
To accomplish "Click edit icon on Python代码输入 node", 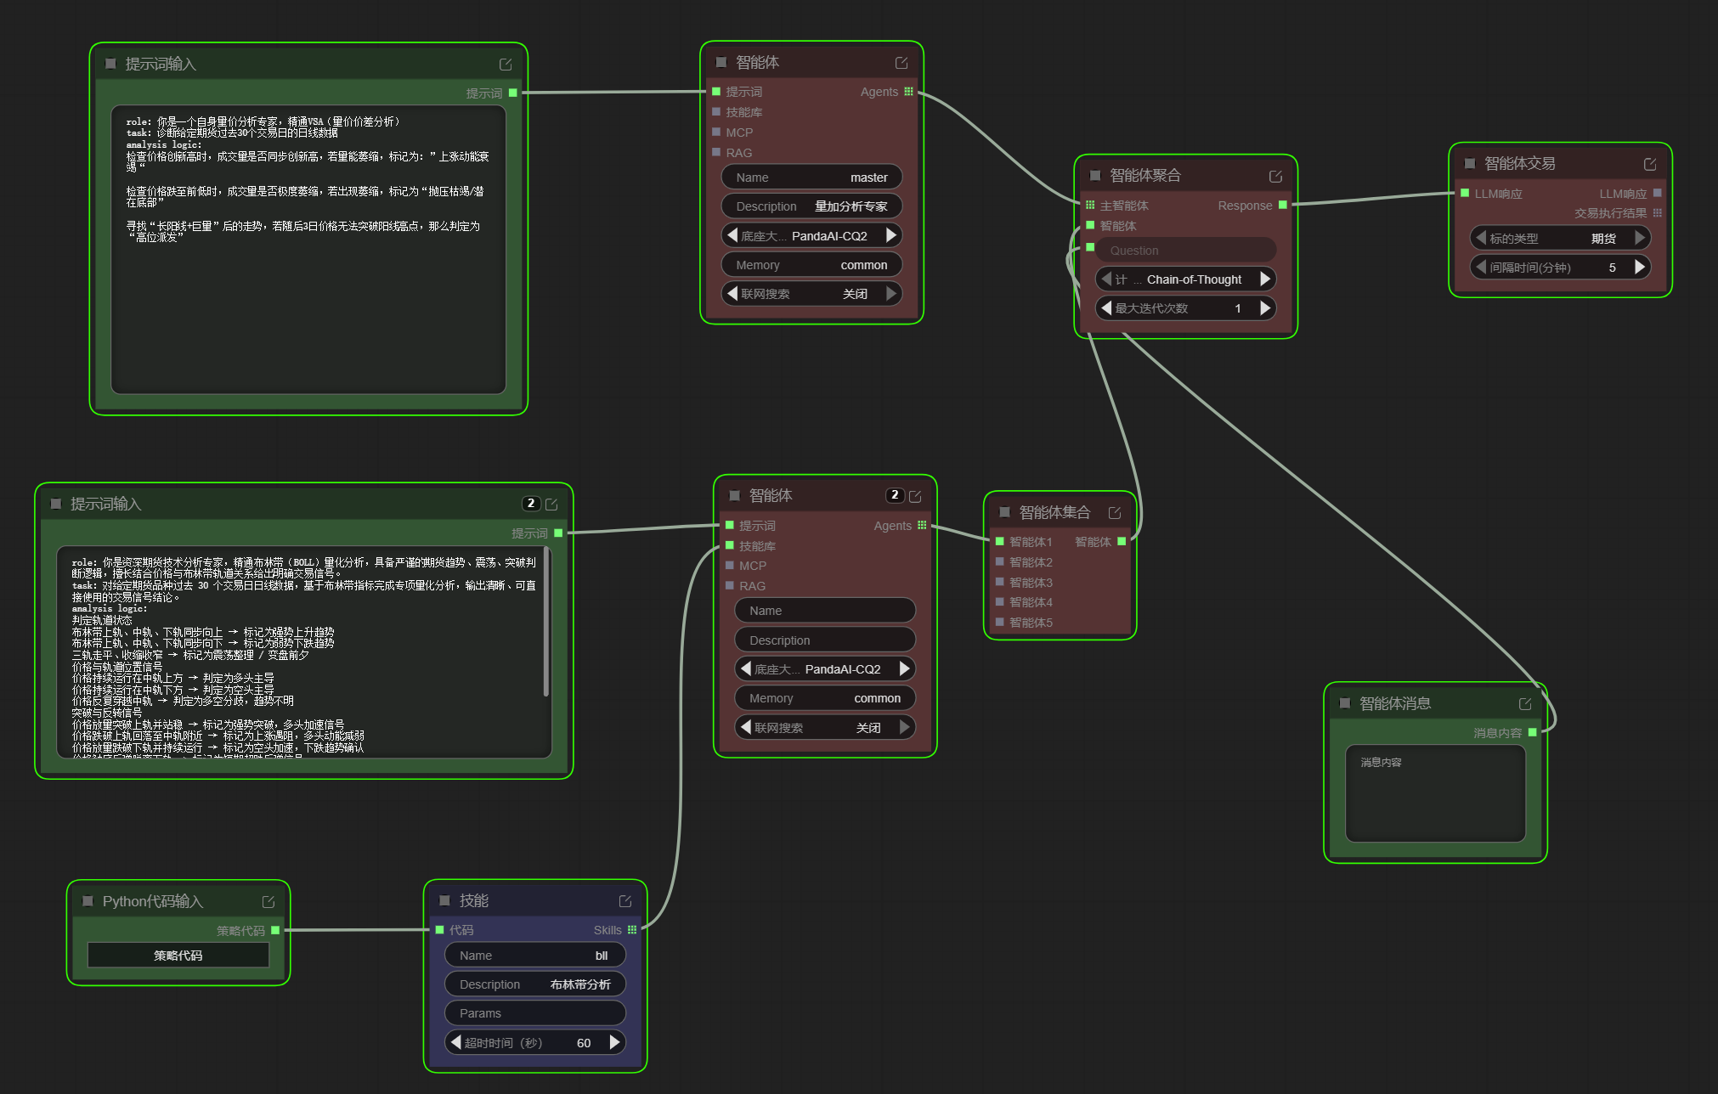I will click(268, 902).
